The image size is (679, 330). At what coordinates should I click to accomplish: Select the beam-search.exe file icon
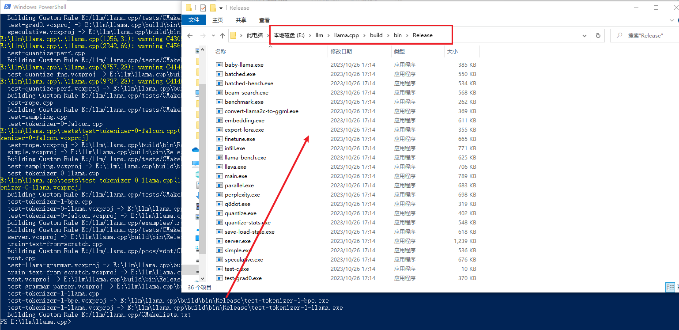click(x=219, y=92)
